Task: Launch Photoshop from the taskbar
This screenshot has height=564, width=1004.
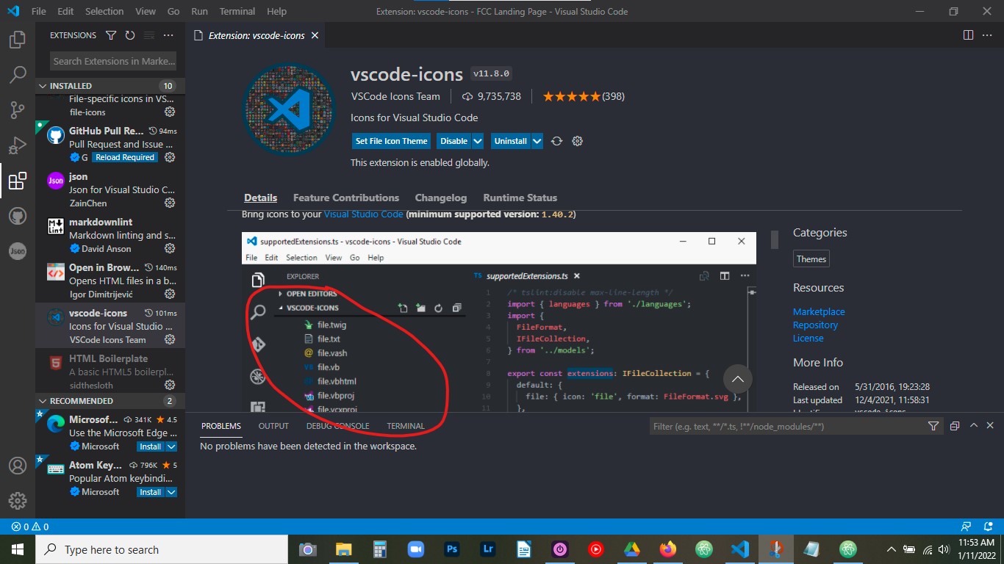Action: [x=451, y=549]
